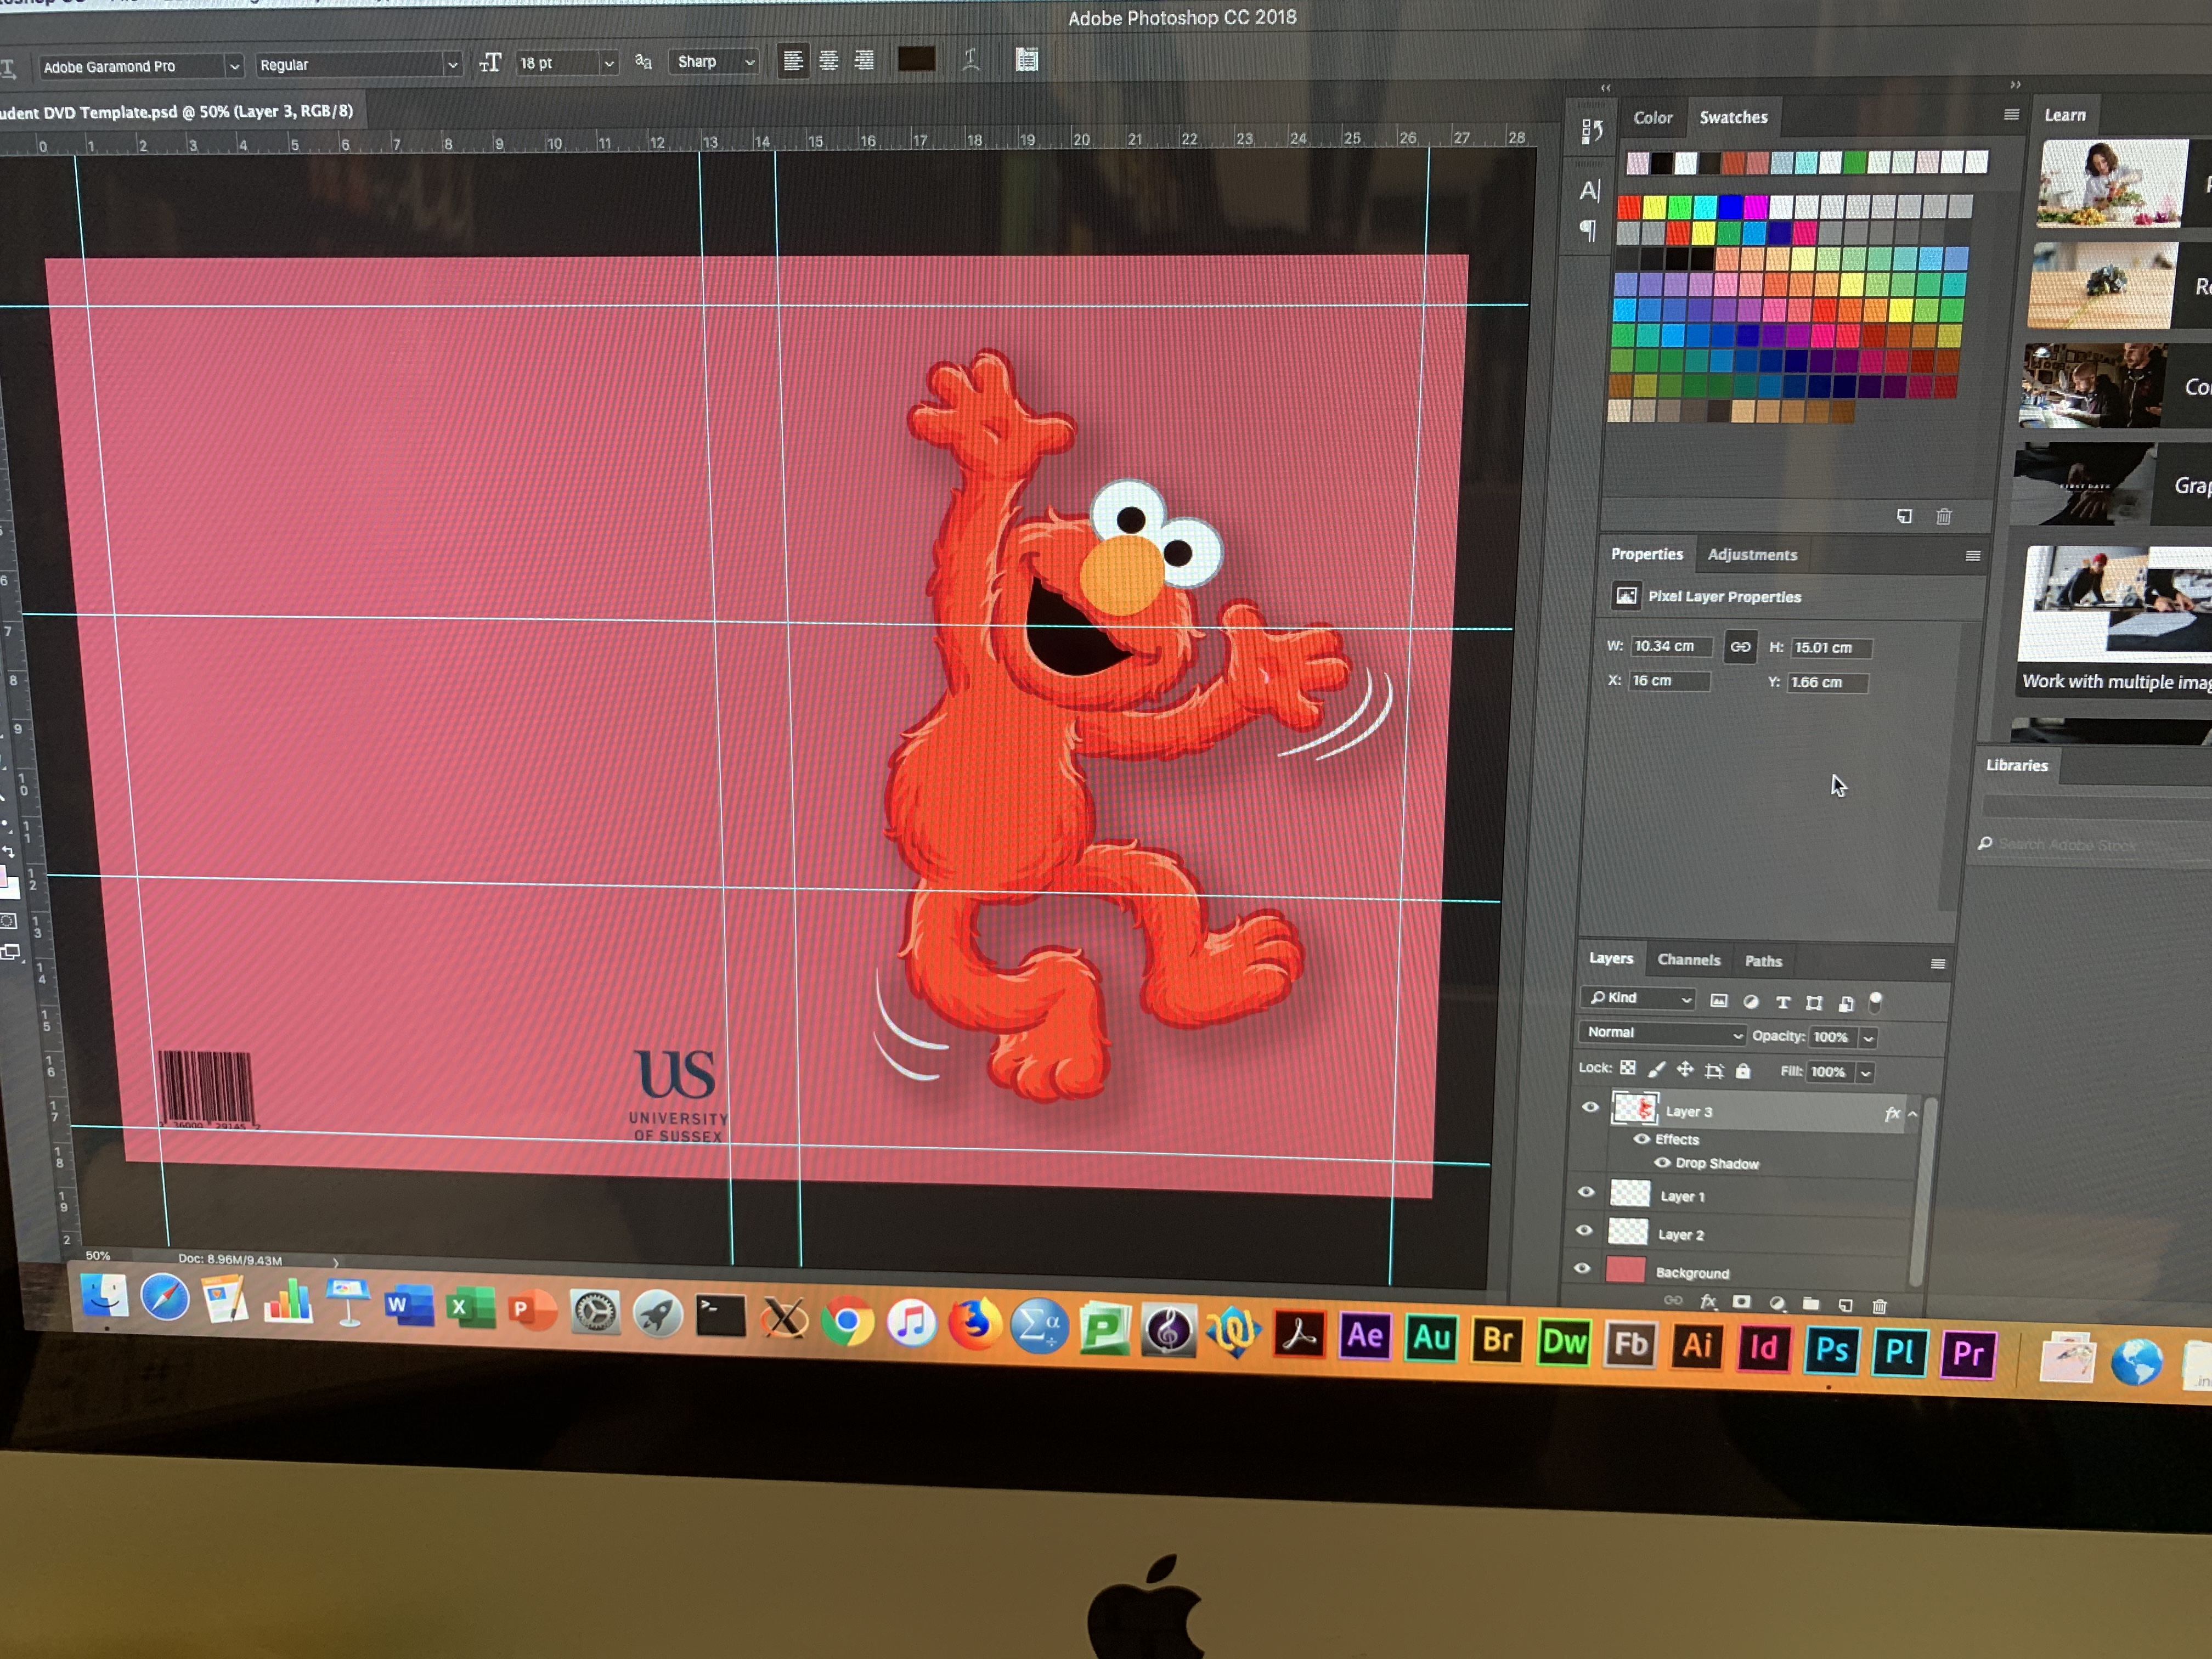Click the center text alignment icon
The height and width of the screenshot is (1659, 2212).
pyautogui.click(x=829, y=62)
